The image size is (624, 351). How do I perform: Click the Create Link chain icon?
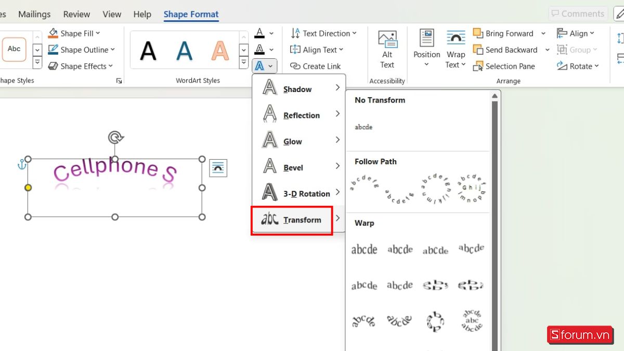[x=295, y=66]
